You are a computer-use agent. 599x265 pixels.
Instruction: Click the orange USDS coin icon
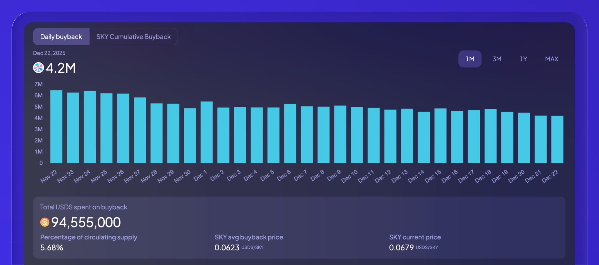pos(45,222)
